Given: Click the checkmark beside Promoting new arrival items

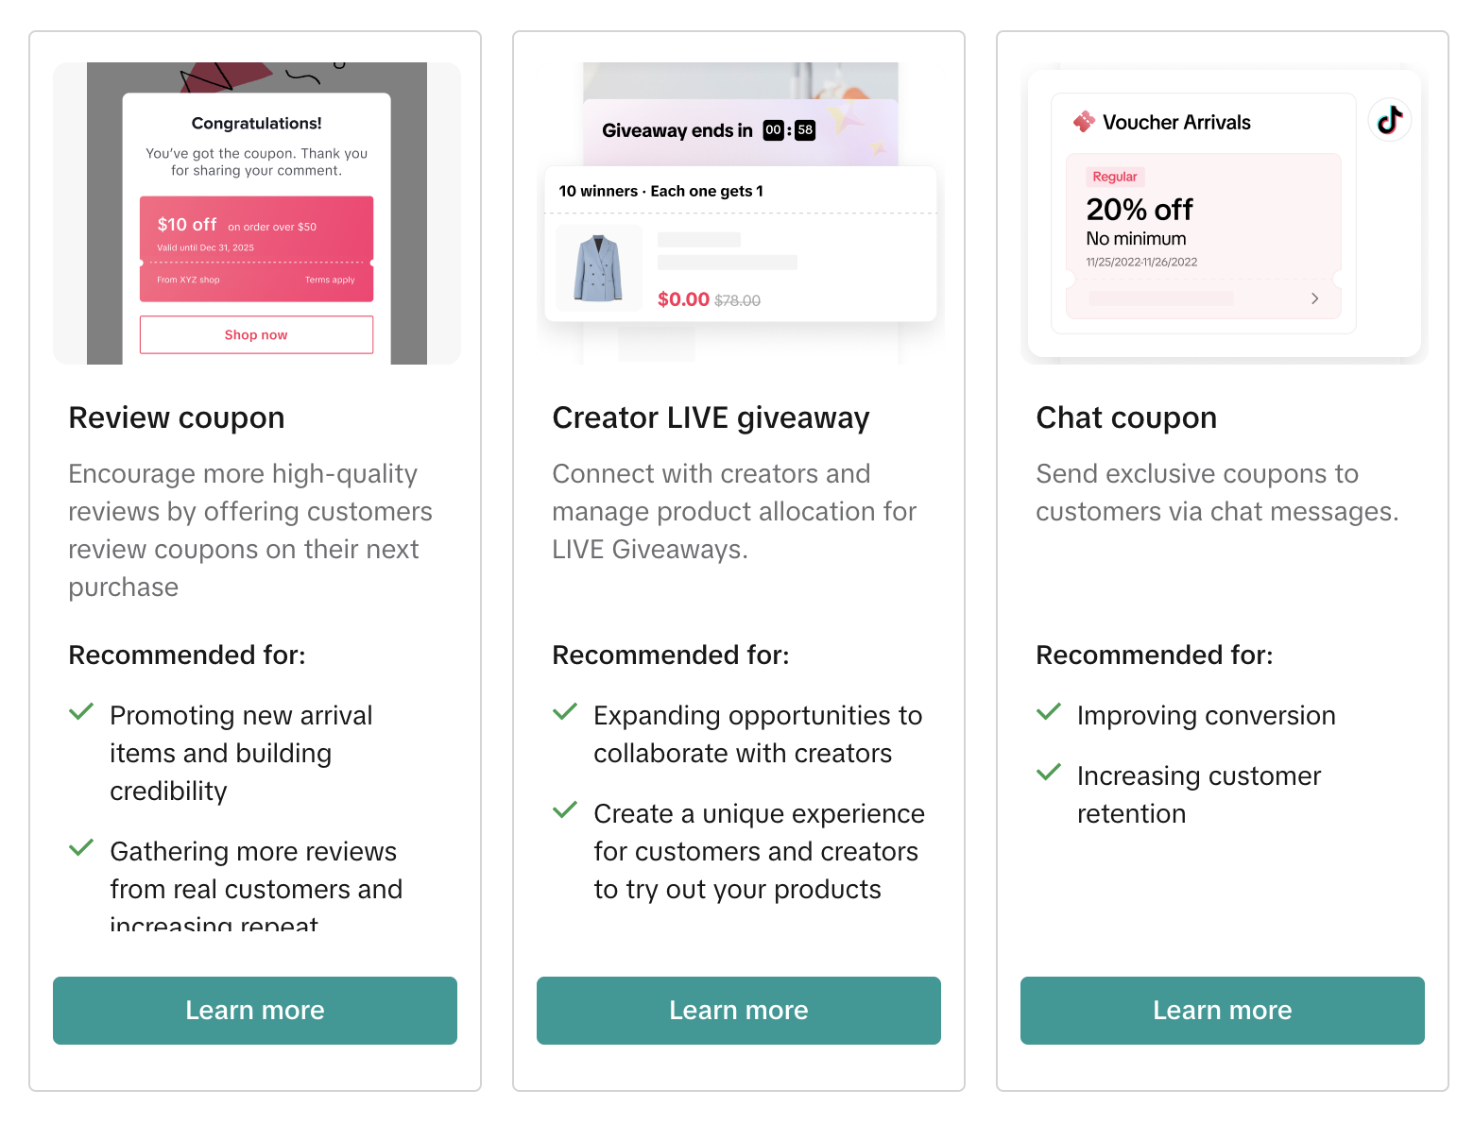Looking at the screenshot, I should pos(81,711).
